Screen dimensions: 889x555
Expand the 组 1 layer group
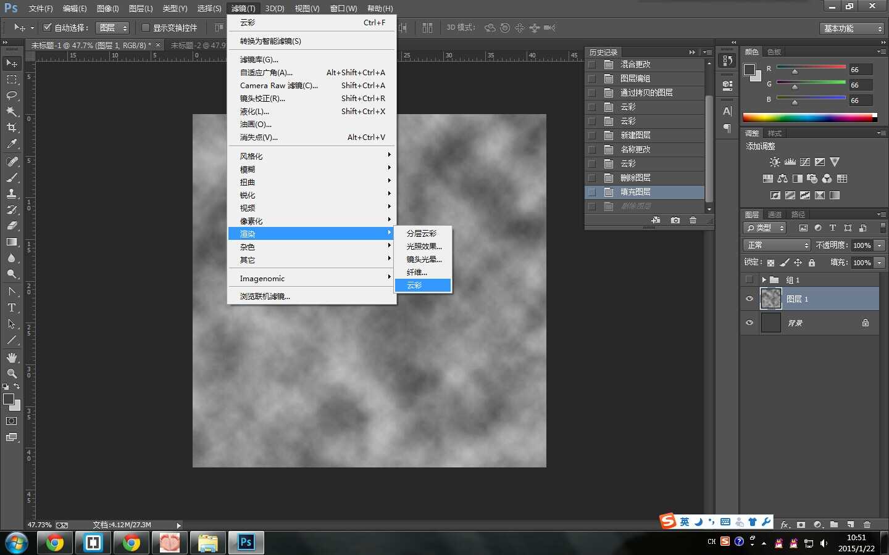[764, 280]
